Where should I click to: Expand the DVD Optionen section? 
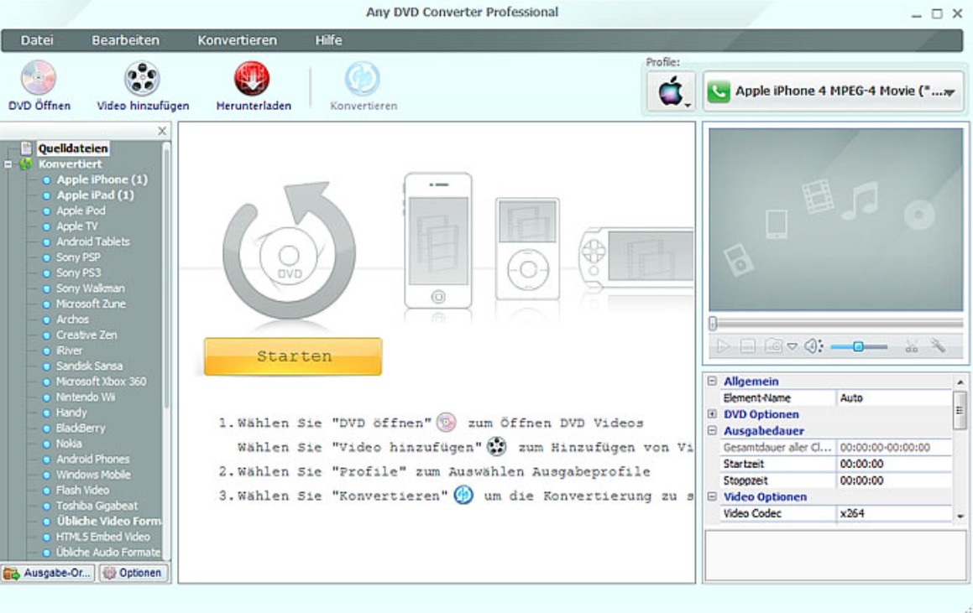click(713, 414)
